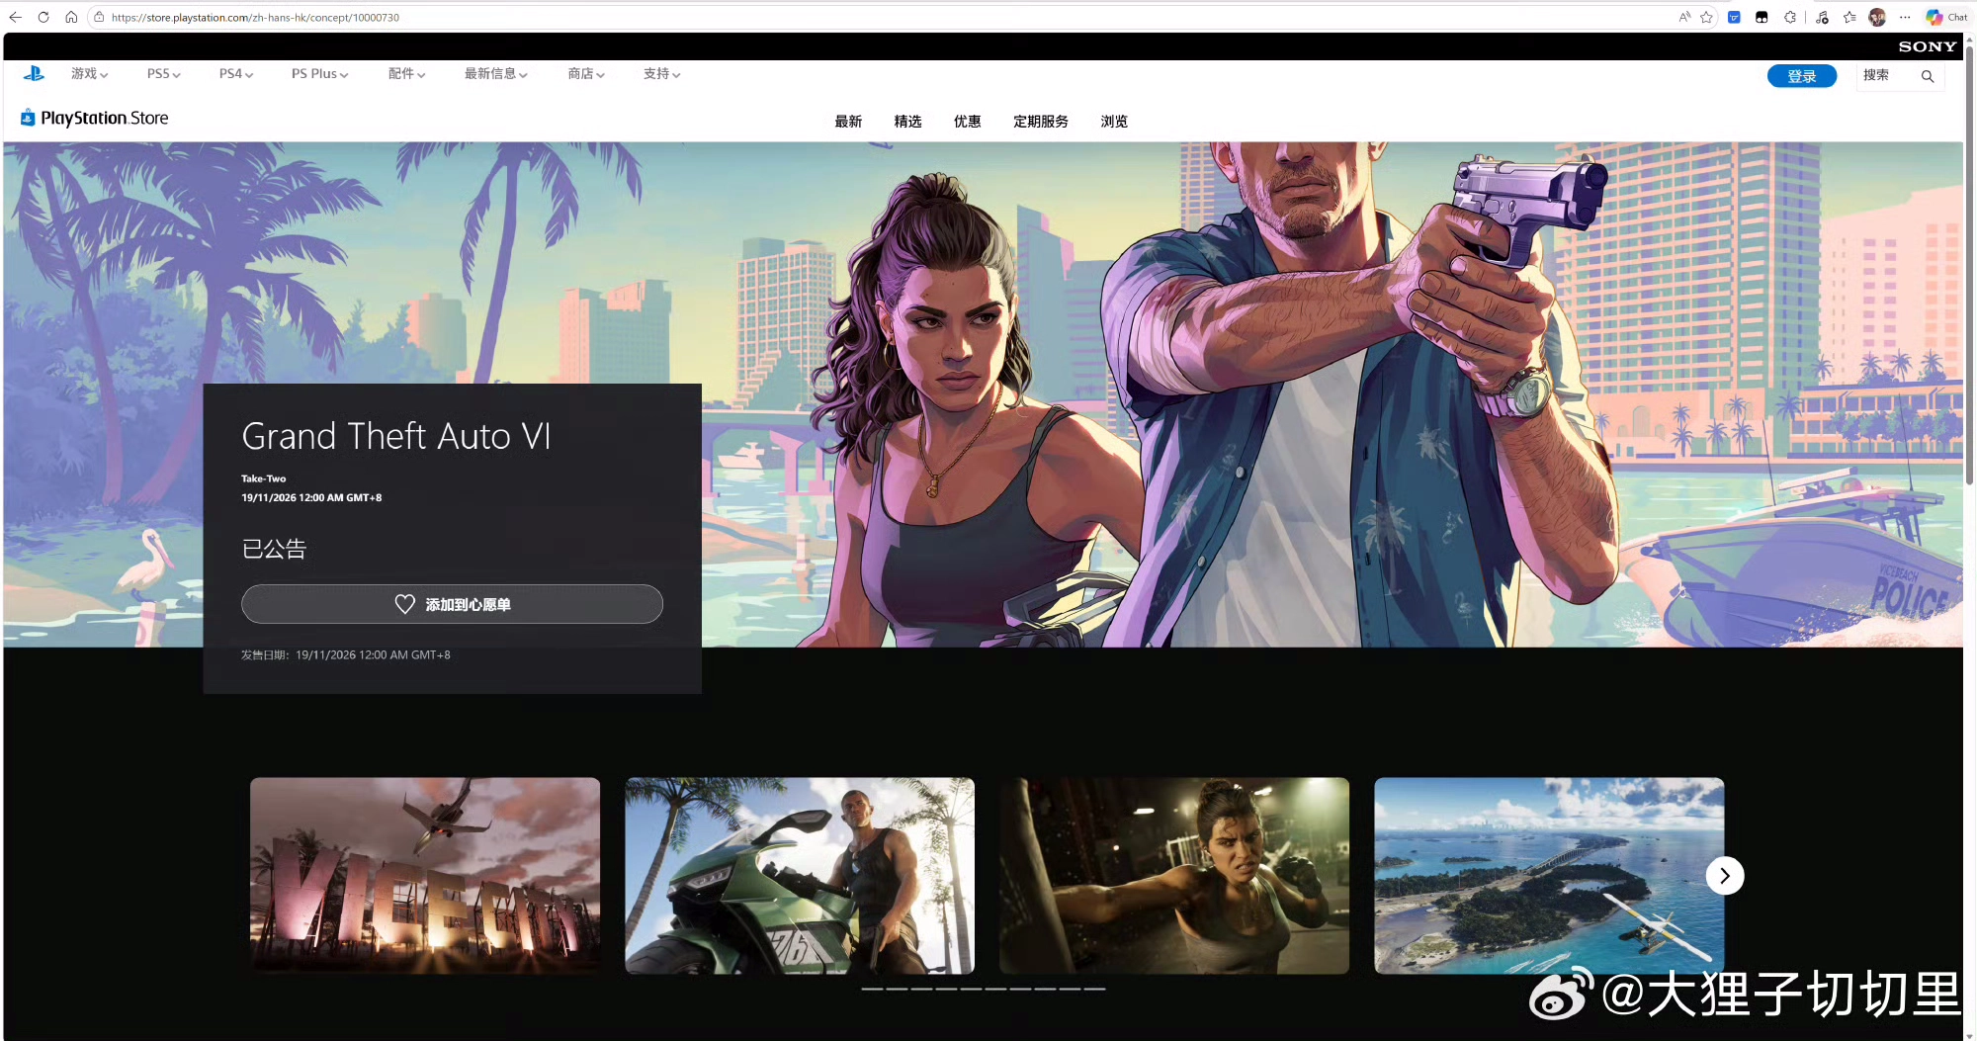The width and height of the screenshot is (1977, 1041).
Task: Click the browser address bar URL
Action: [255, 17]
